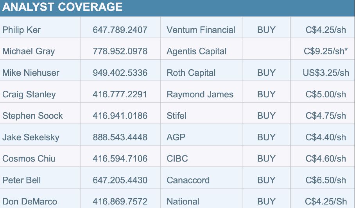Screen dimensions: 355x208
Task: Click the C$9.25/sh* target price
Action: point(326,51)
